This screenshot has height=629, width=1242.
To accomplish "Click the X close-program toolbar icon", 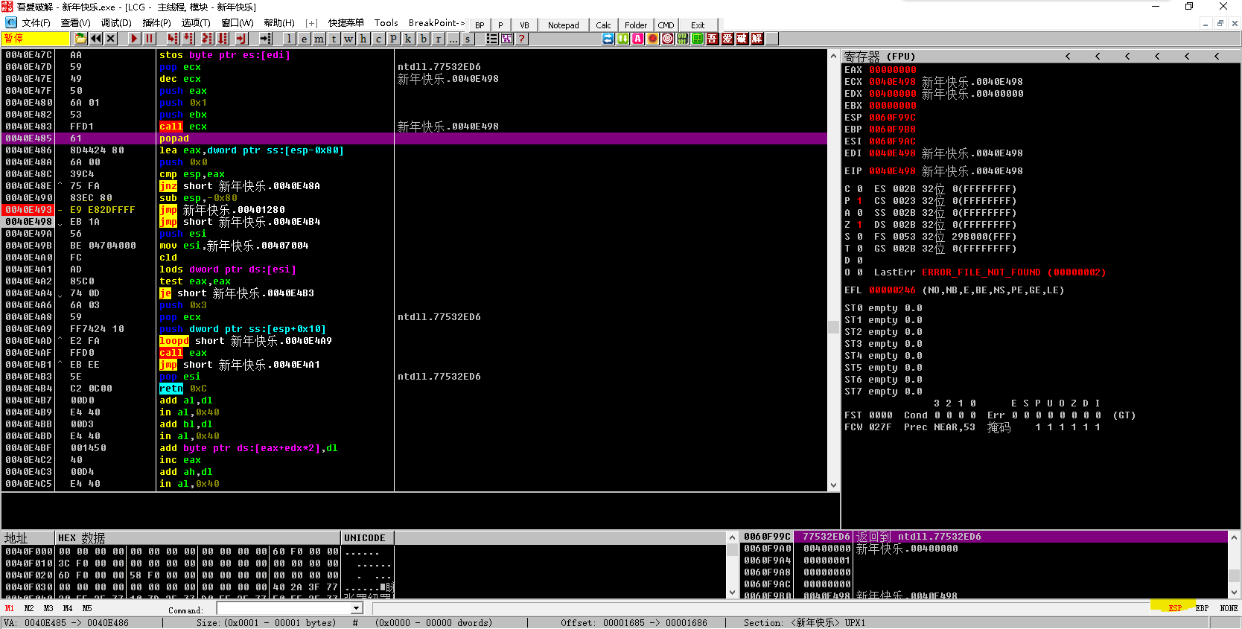I will [x=111, y=39].
